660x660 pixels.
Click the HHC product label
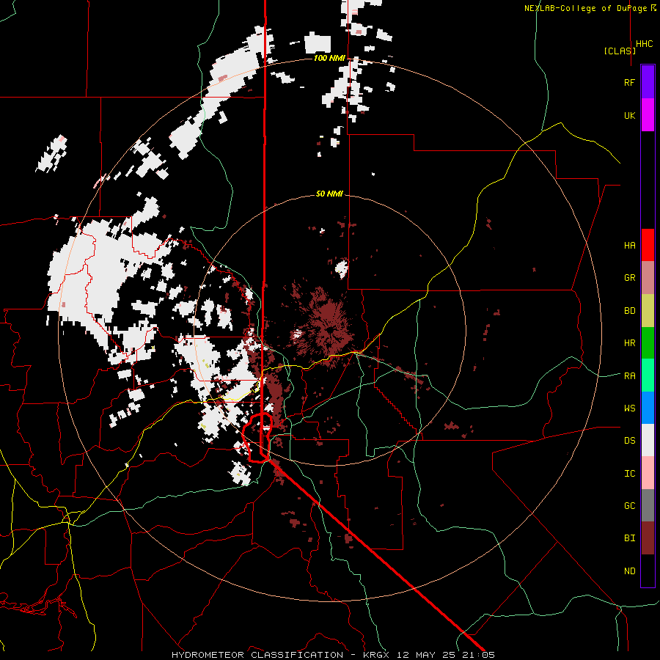[644, 44]
